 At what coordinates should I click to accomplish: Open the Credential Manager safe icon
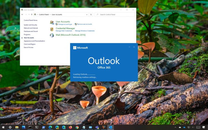coord(52,29)
